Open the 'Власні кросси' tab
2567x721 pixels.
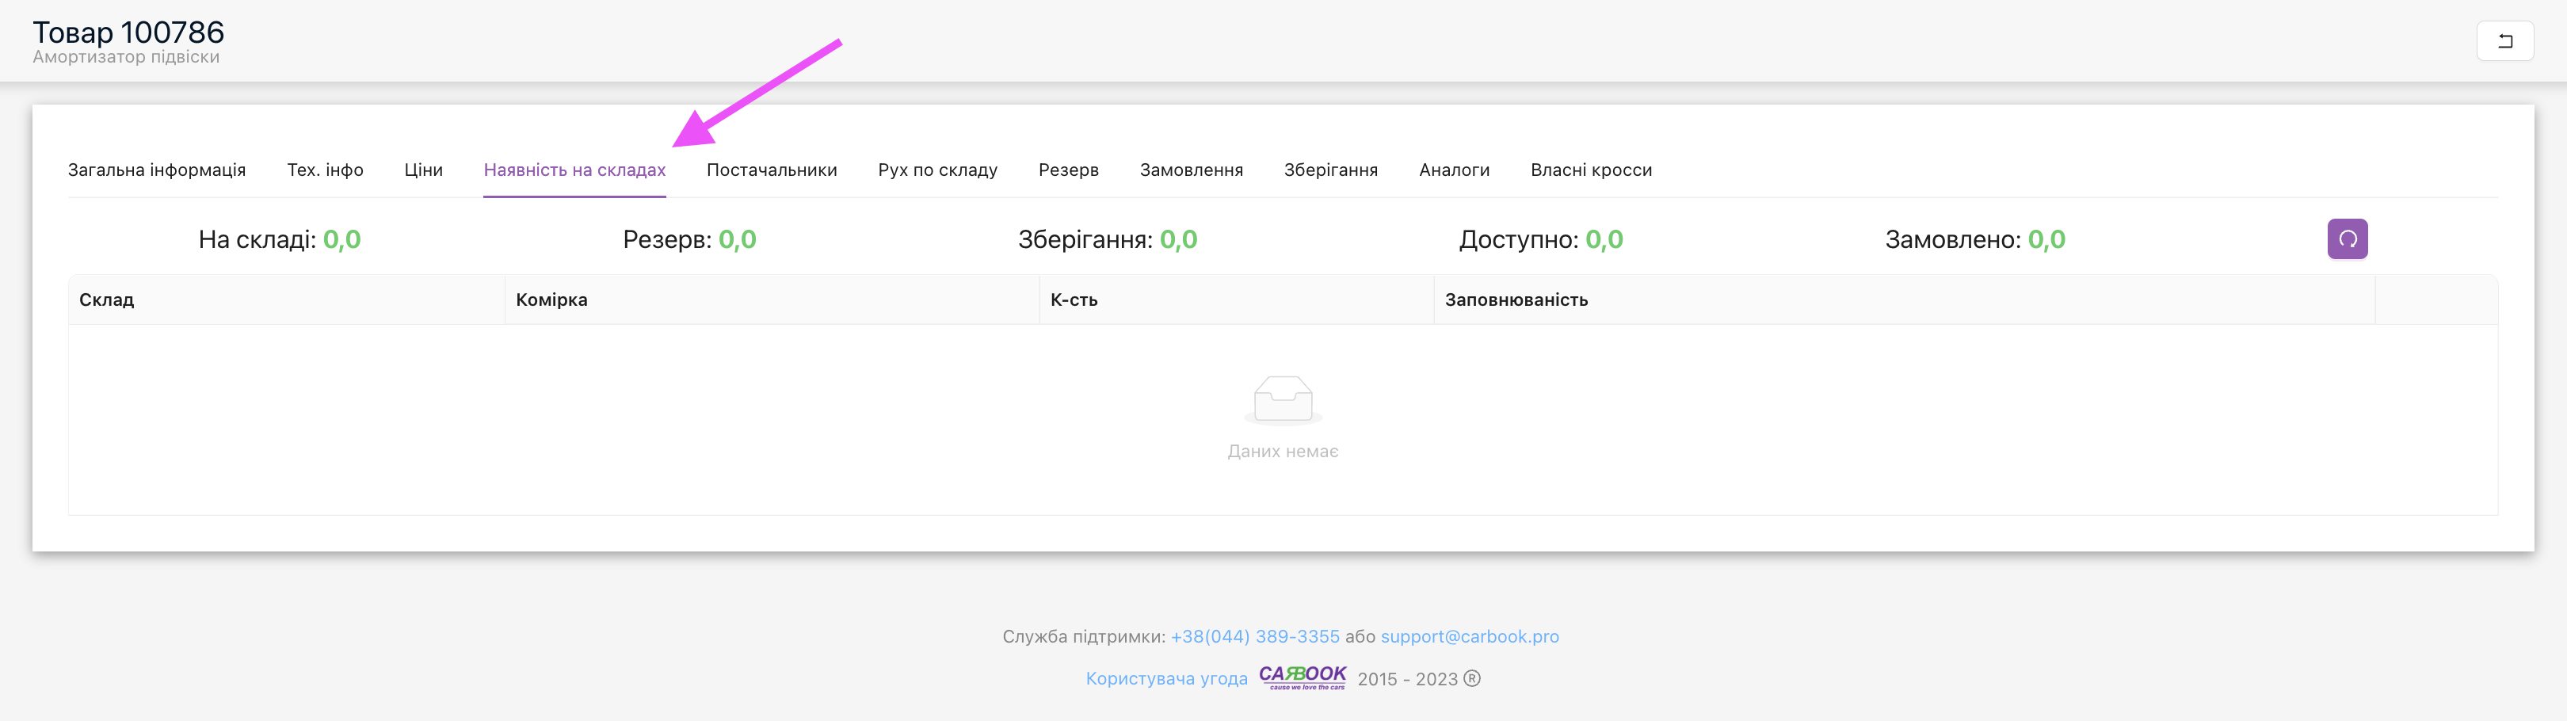(1590, 170)
